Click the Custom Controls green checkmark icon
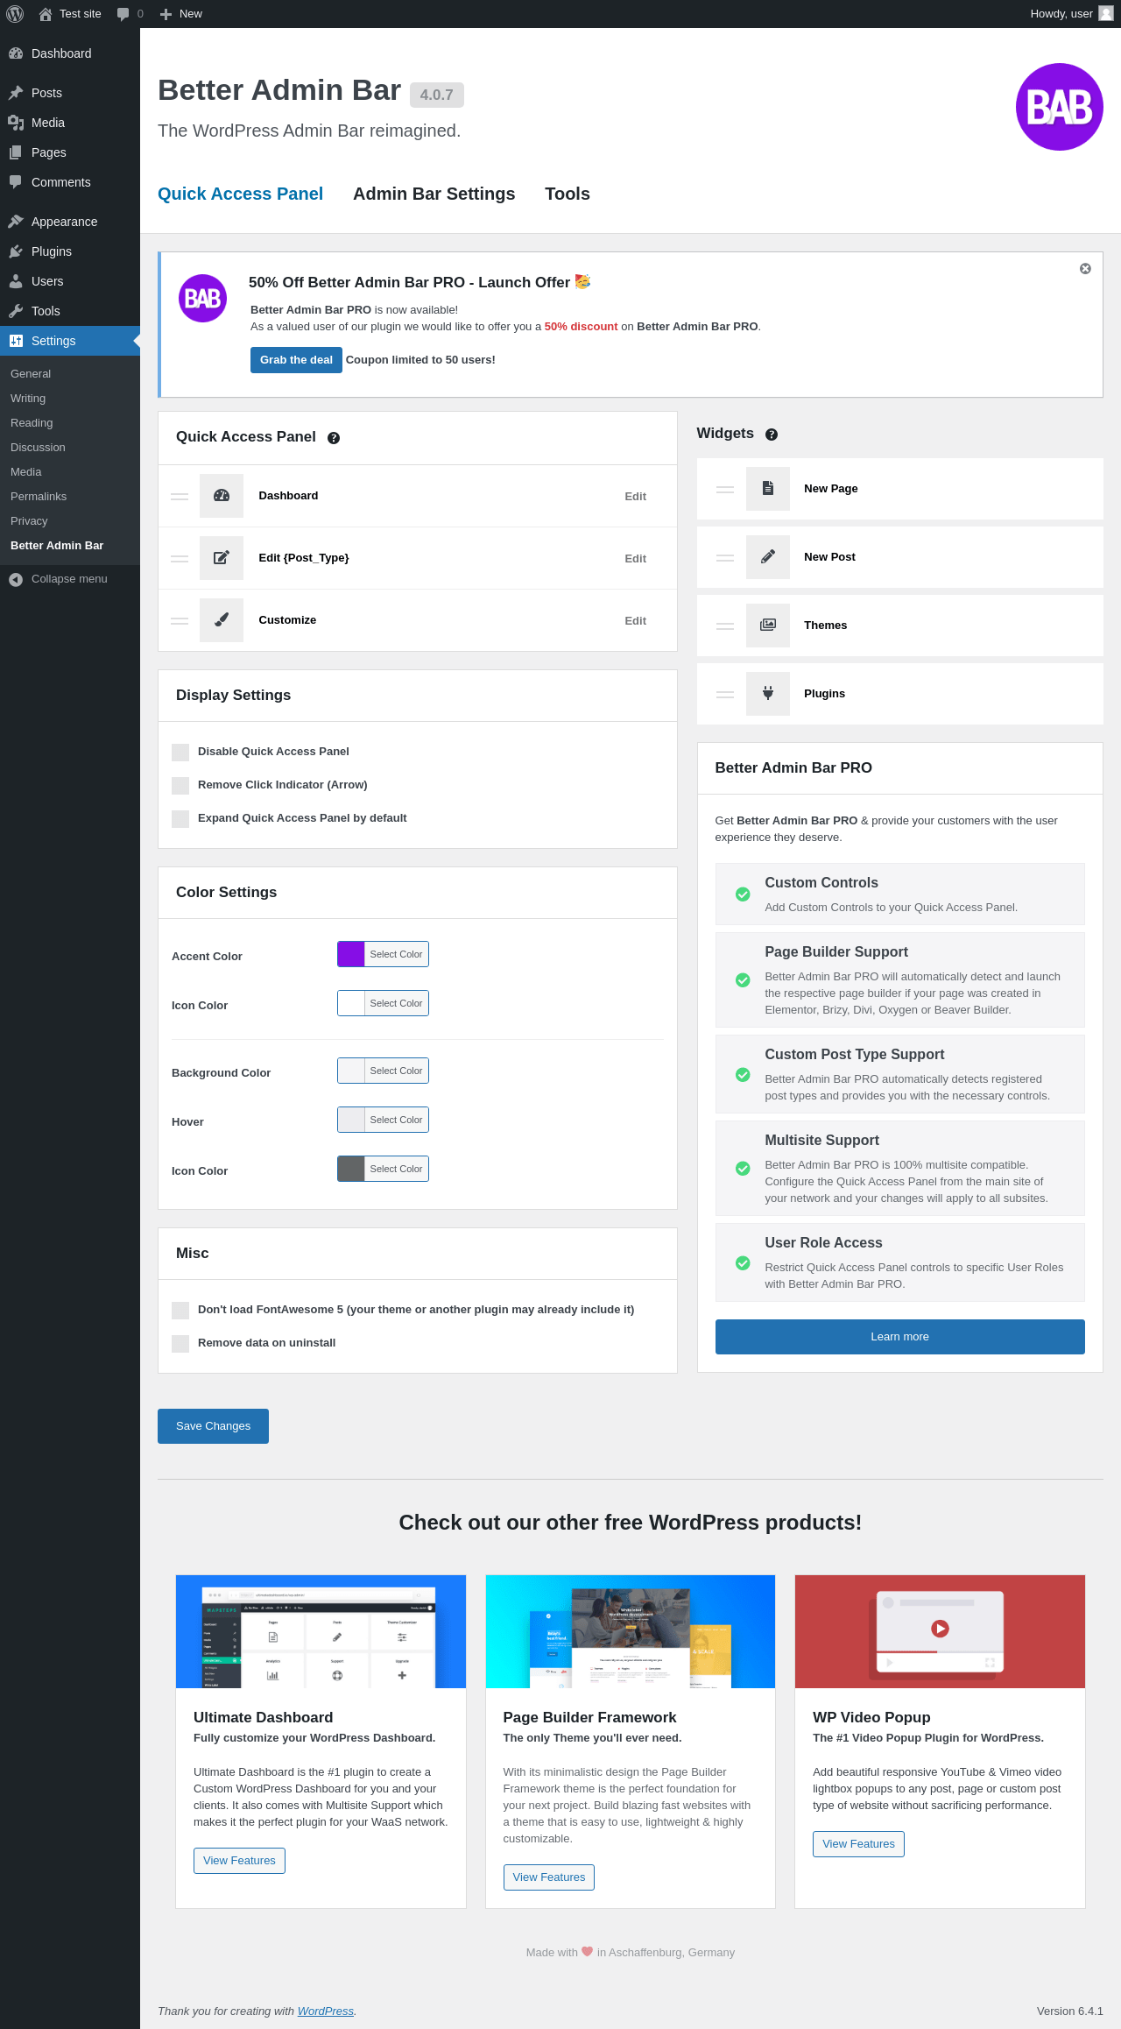This screenshot has height=2029, width=1121. (743, 894)
